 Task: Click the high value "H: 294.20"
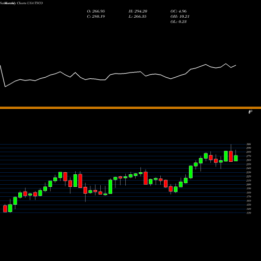pyautogui.click(x=138, y=11)
